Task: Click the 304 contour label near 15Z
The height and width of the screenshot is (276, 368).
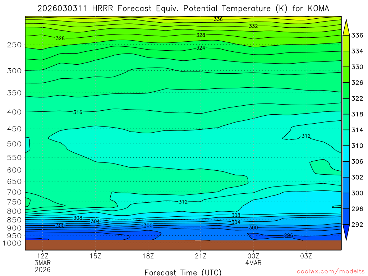Action: click(x=95, y=221)
